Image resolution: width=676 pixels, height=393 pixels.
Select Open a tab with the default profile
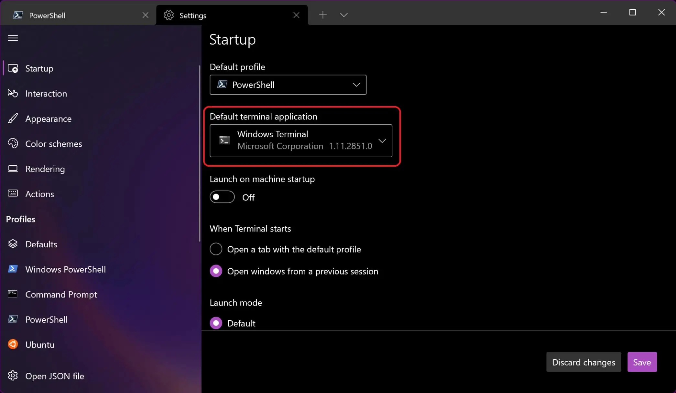216,249
